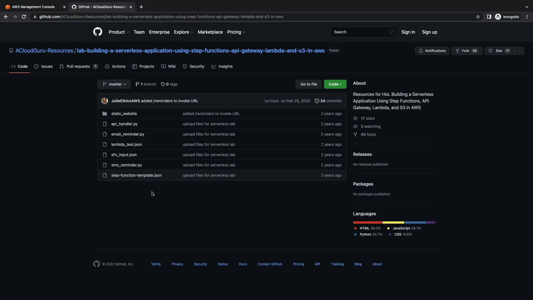Click JulieElkinsAWS avatar thumbnail
The height and width of the screenshot is (300, 533).
click(x=105, y=101)
